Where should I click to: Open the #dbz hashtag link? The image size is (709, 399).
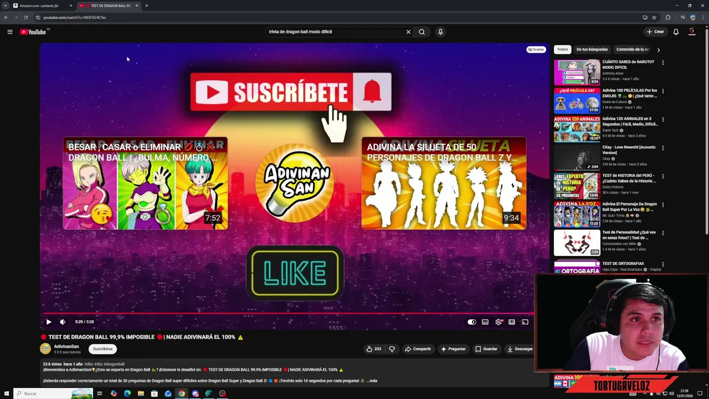pos(99,364)
